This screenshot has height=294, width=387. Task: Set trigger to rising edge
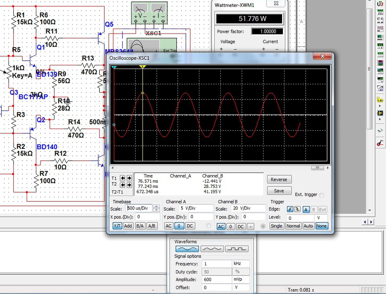coord(290,209)
